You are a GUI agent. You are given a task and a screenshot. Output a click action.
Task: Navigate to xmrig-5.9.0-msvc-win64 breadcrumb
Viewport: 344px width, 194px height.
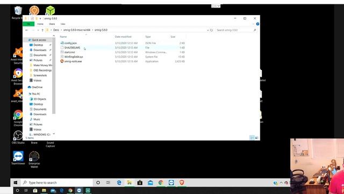pos(77,30)
